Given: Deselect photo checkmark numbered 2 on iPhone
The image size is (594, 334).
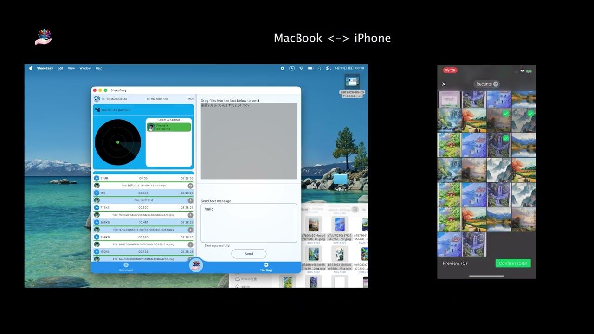Looking at the screenshot, I should [x=530, y=114].
